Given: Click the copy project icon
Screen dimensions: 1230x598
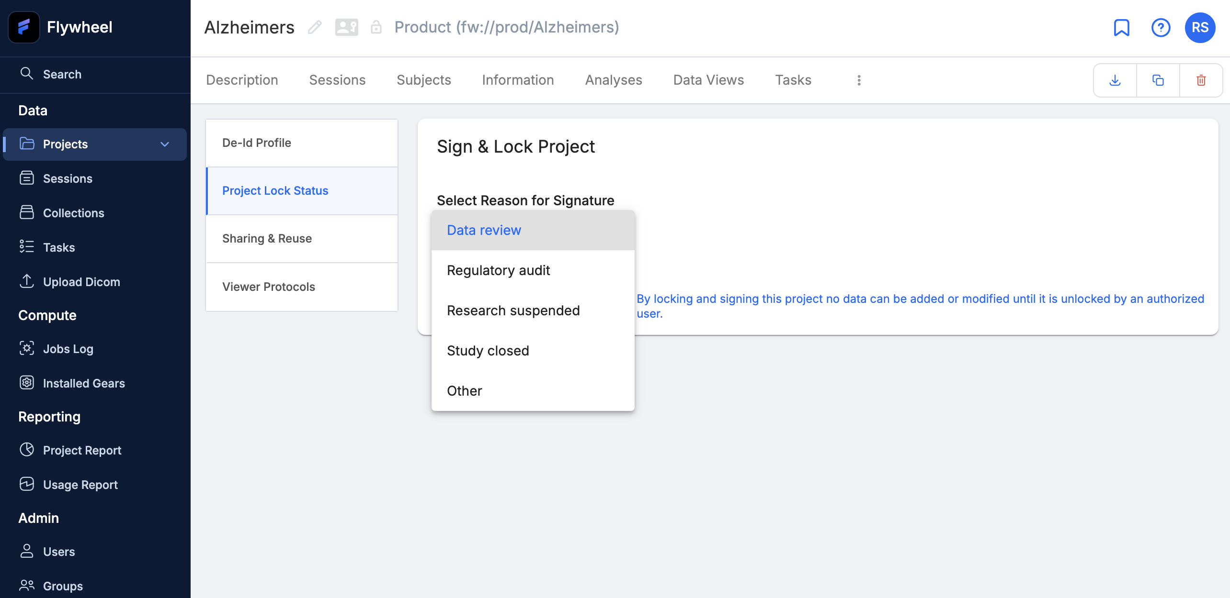Looking at the screenshot, I should [1158, 80].
